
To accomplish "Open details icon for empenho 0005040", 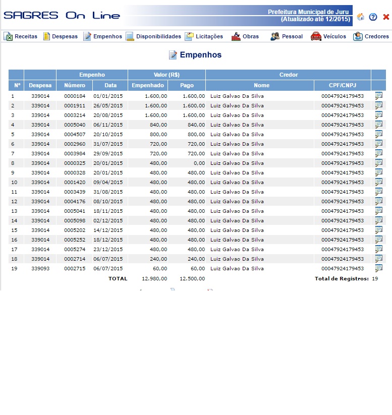I will coord(378,125).
